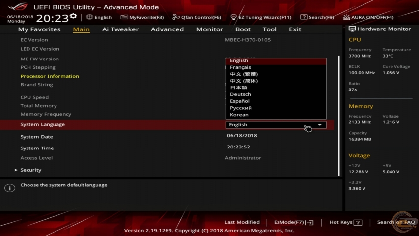The width and height of the screenshot is (419, 236).
Task: Click Last Modified in the footer
Action: coord(242,222)
